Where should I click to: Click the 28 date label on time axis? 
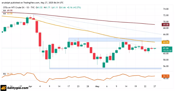click(x=88, y=86)
